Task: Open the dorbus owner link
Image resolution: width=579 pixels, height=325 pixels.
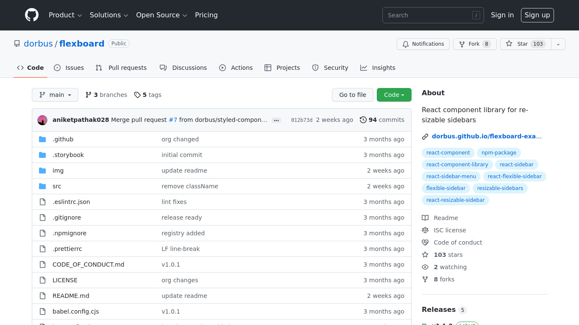Action: [38, 44]
